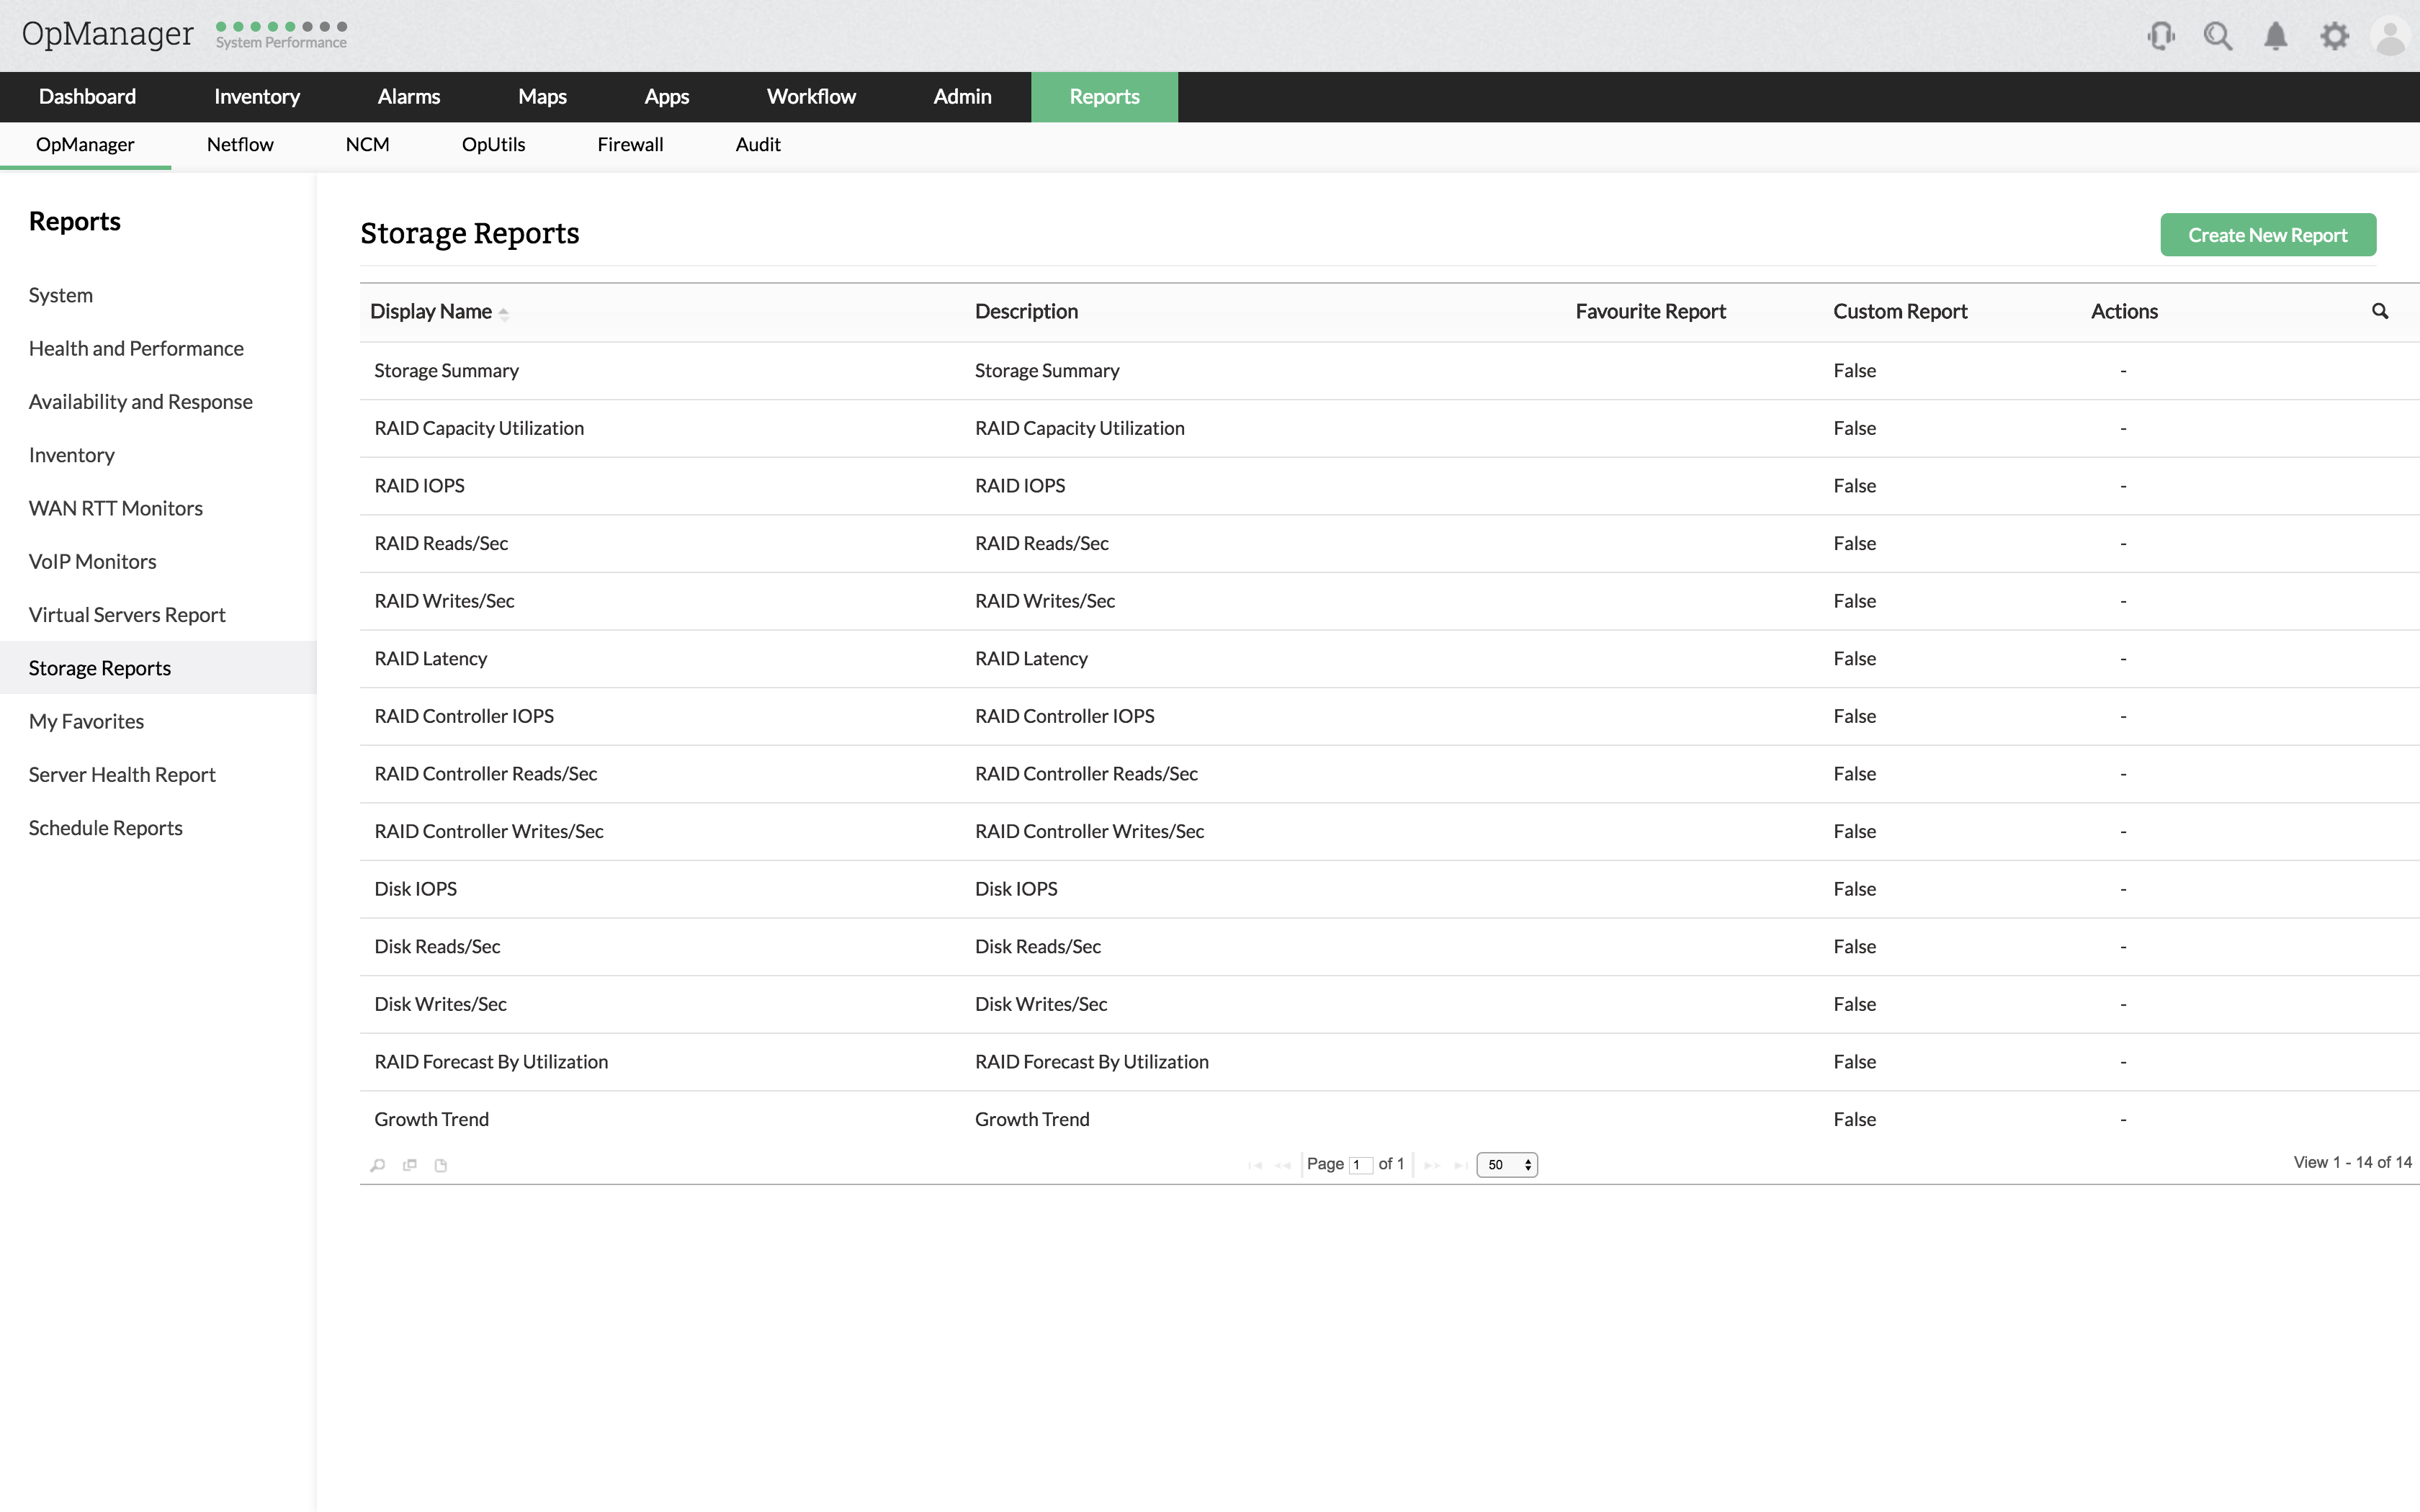
Task: Open the alarm notifications bell
Action: (x=2275, y=37)
